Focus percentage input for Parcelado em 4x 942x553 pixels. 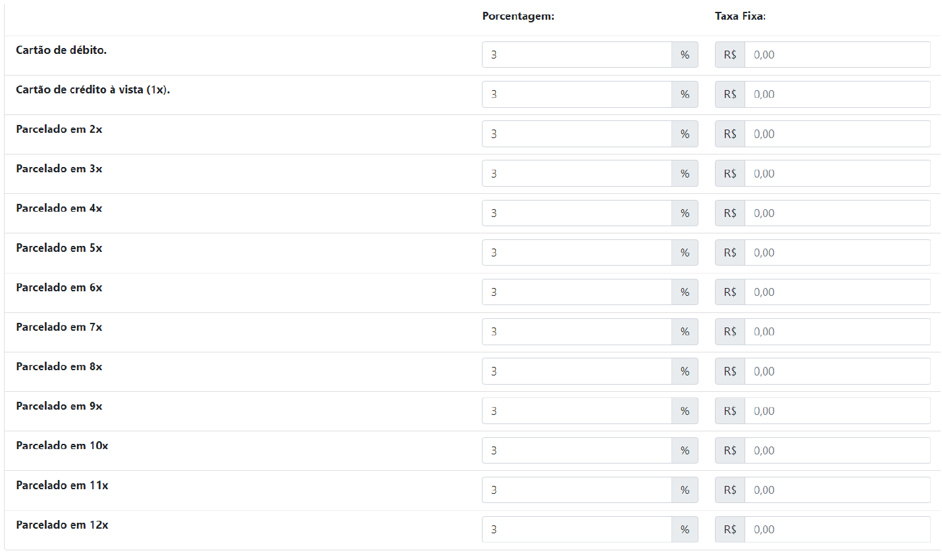point(577,213)
